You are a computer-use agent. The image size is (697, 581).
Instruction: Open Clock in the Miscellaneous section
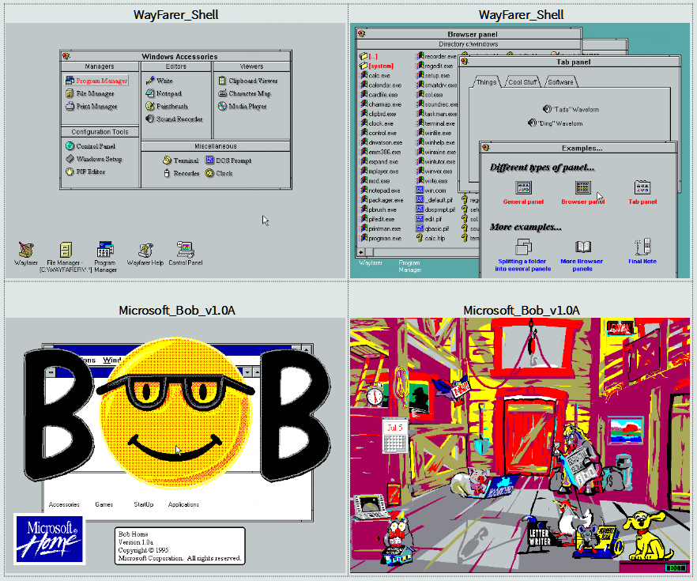tap(219, 173)
